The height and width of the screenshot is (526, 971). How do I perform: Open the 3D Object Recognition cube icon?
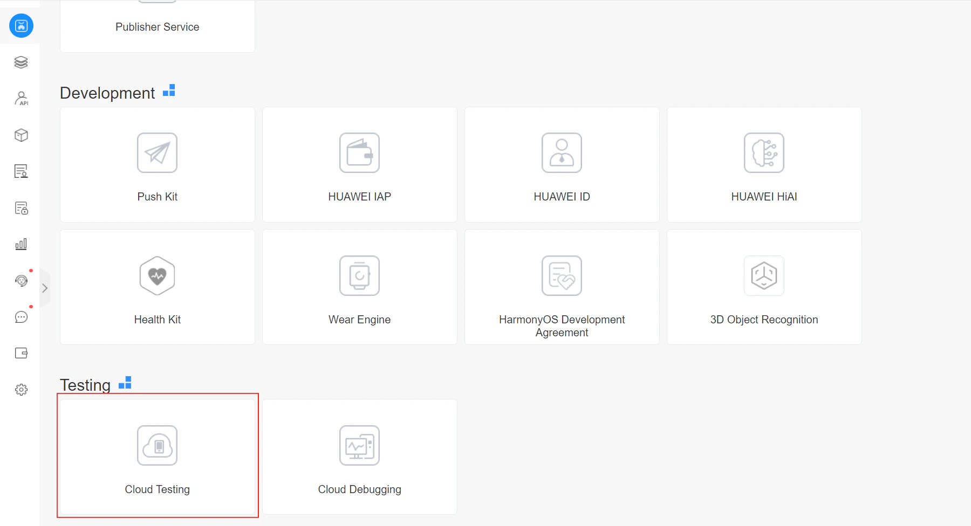764,275
